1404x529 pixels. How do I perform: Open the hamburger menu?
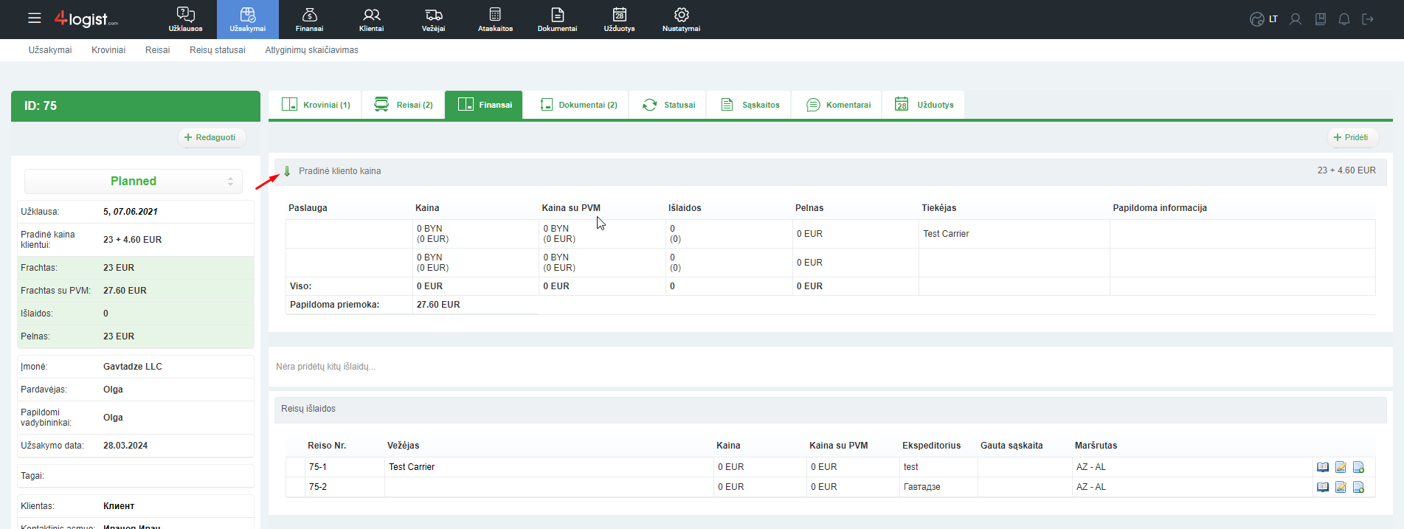(35, 18)
